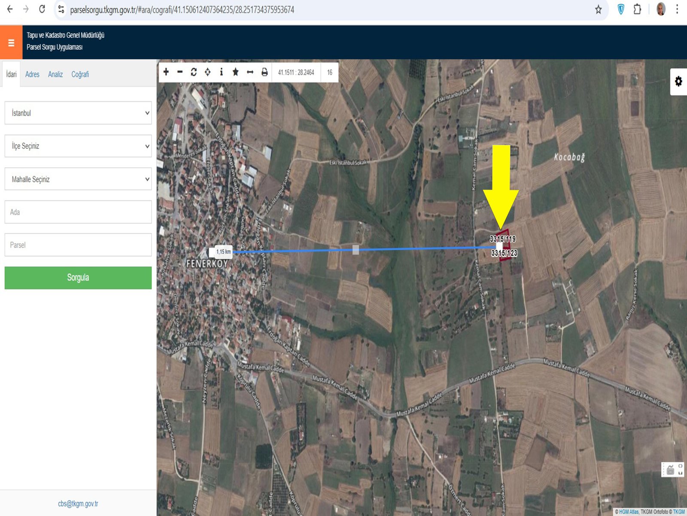Click the coordinate readout 41.1511 : 28.2464
This screenshot has width=687, height=516.
(x=296, y=72)
